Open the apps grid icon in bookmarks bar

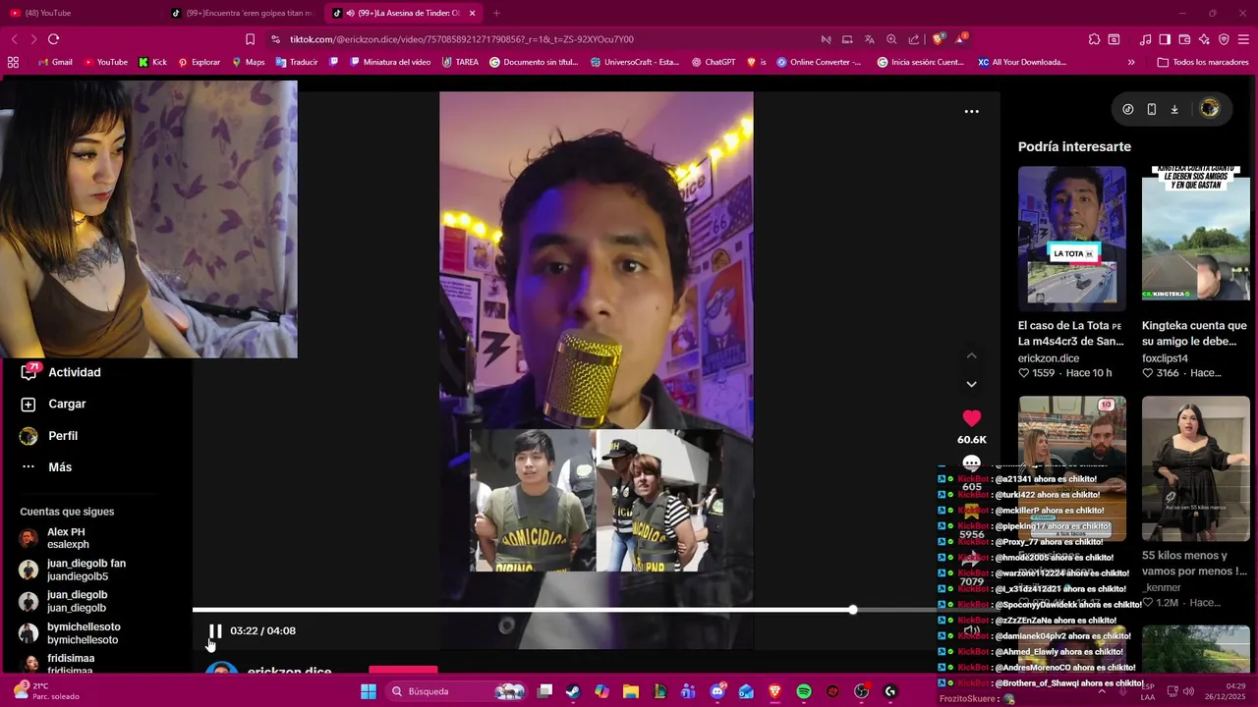[13, 62]
